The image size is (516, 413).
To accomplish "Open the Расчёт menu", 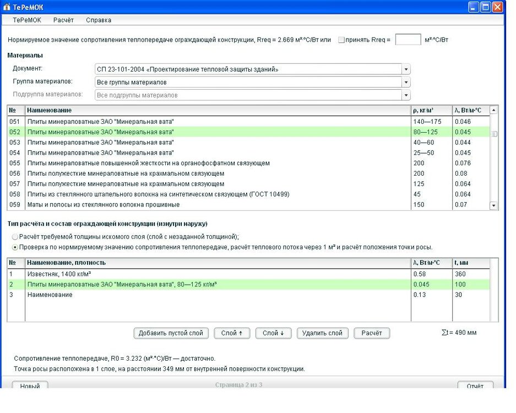I will coord(63,20).
